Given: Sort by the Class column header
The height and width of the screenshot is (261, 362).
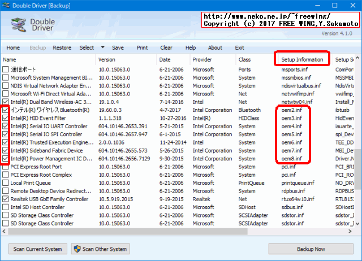Looking at the screenshot, I should [257, 59].
